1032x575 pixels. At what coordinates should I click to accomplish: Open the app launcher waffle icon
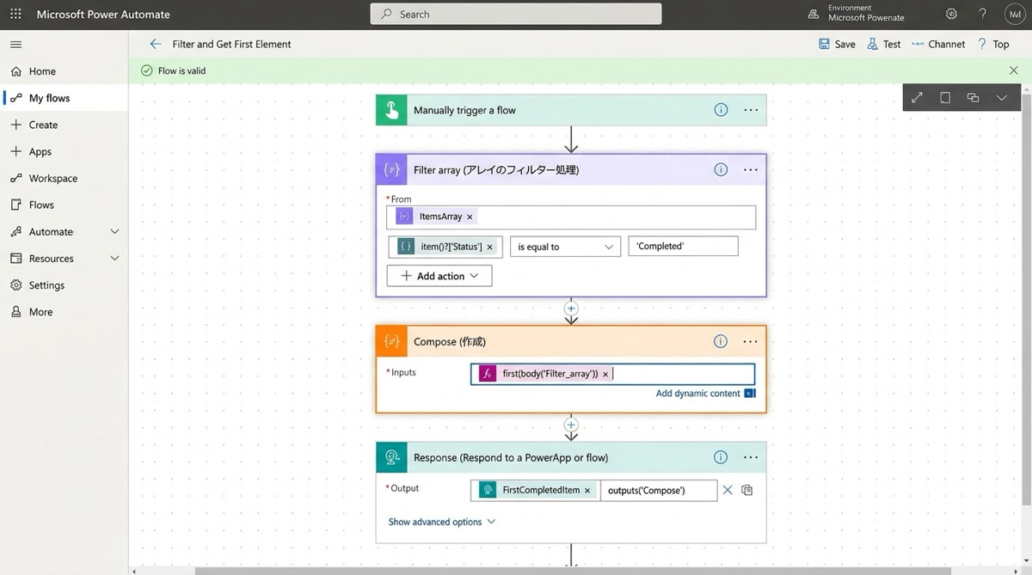pyautogui.click(x=15, y=15)
